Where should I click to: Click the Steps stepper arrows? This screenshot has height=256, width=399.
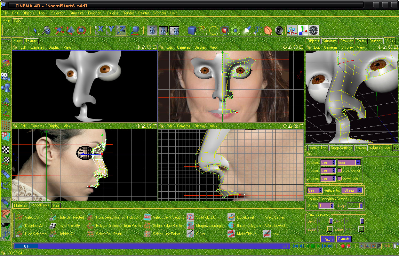(332, 206)
